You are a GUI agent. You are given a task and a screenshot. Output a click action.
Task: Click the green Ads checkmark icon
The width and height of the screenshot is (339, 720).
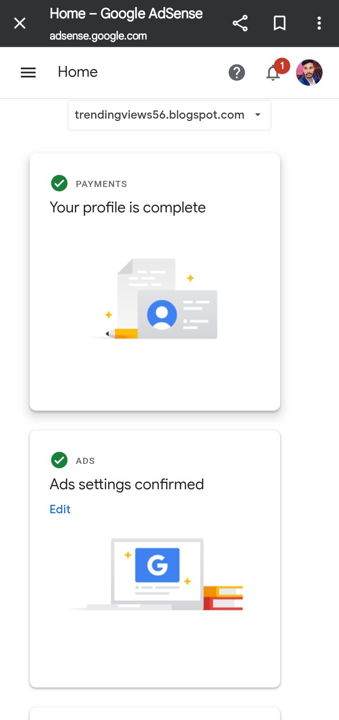tap(59, 460)
